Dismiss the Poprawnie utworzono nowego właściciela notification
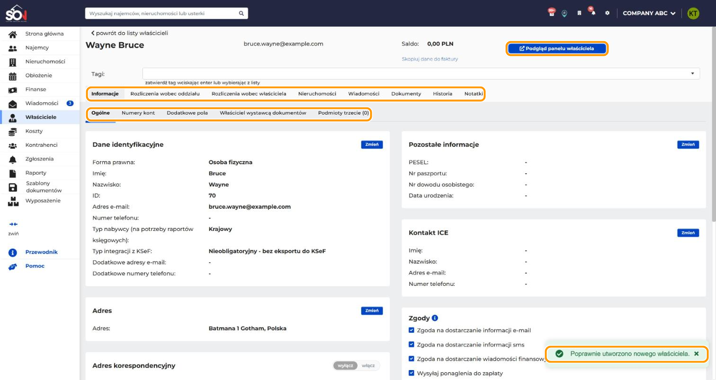This screenshot has width=716, height=380. click(x=696, y=354)
